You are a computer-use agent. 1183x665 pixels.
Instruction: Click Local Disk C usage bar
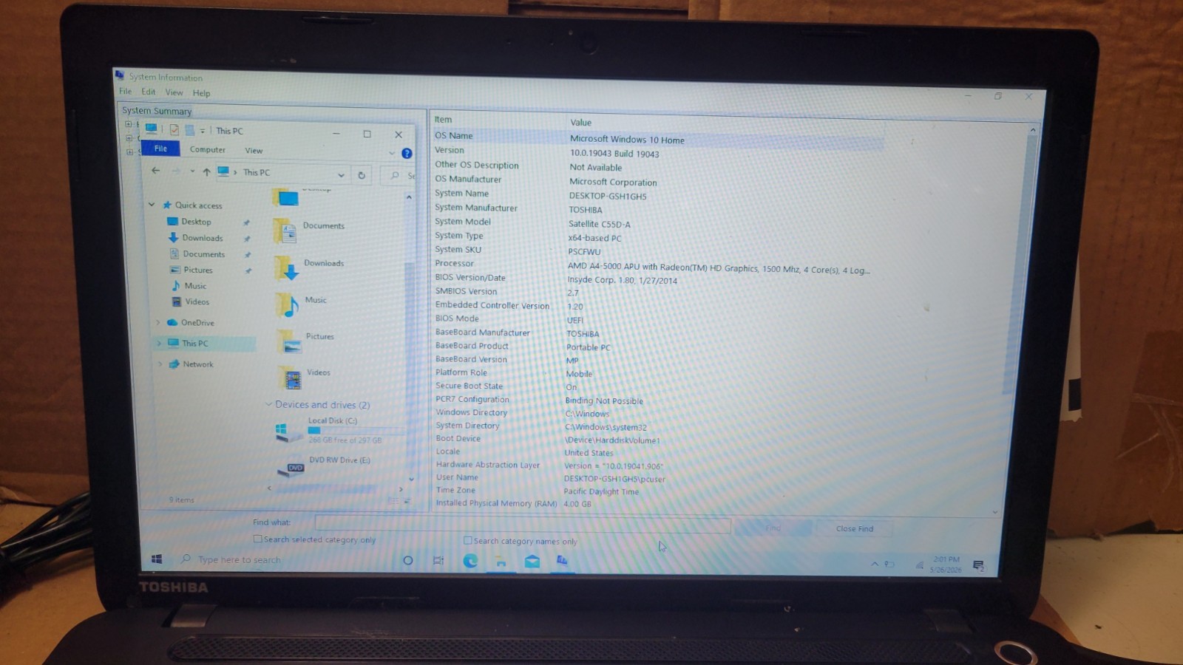pyautogui.click(x=355, y=430)
